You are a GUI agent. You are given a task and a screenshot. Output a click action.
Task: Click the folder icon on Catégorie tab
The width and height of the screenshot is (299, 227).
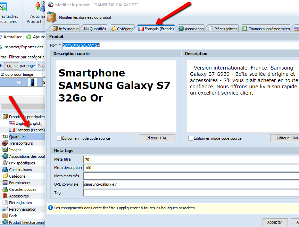[x=114, y=29]
